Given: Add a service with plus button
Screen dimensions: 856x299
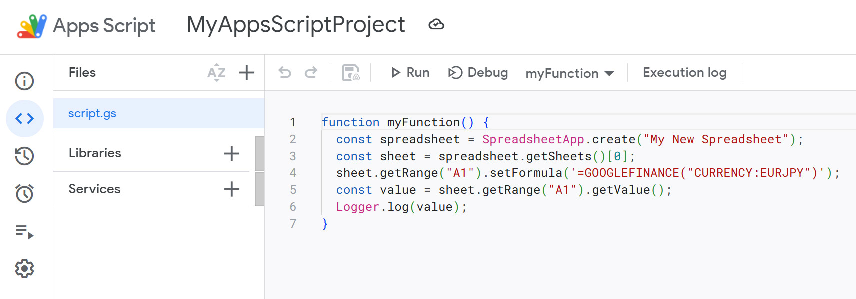Looking at the screenshot, I should pyautogui.click(x=231, y=189).
